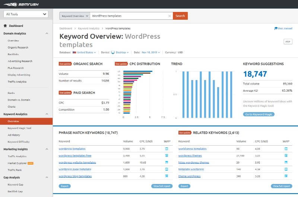View full report for Phrase Match Keywords

(162, 186)
